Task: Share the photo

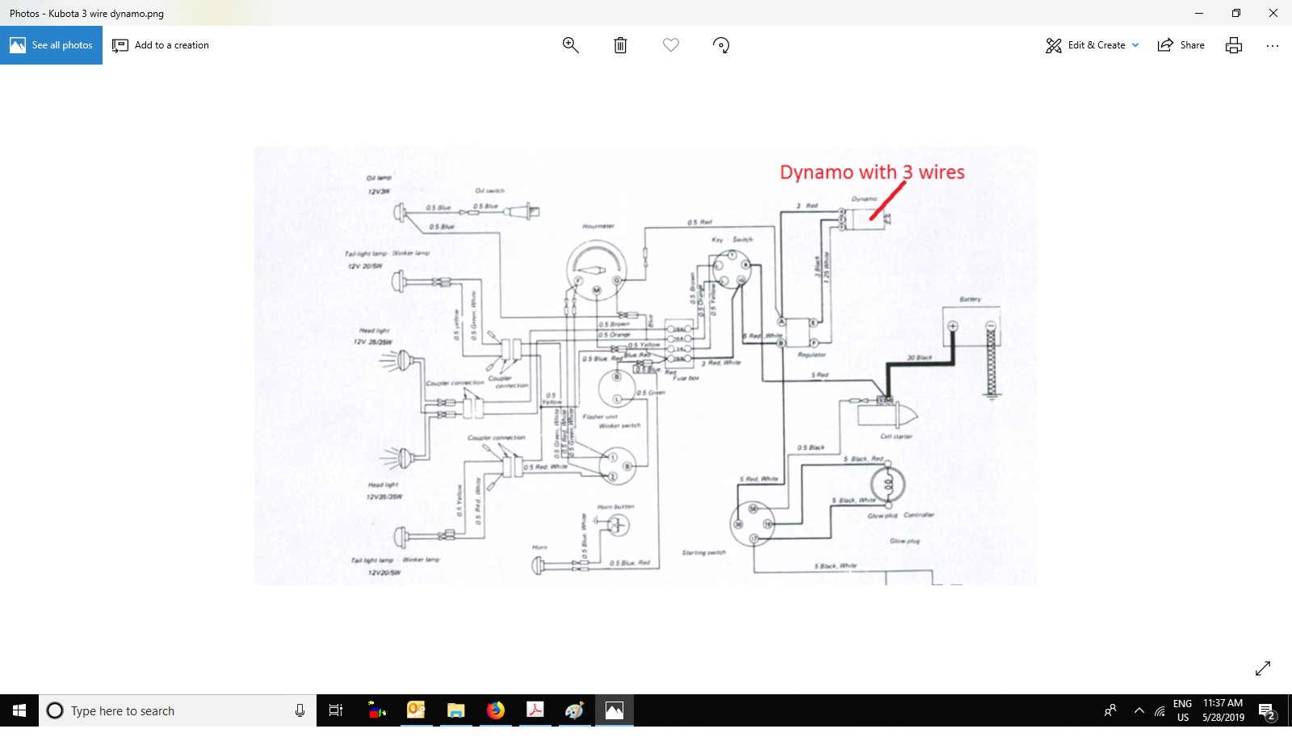Action: 1181,45
